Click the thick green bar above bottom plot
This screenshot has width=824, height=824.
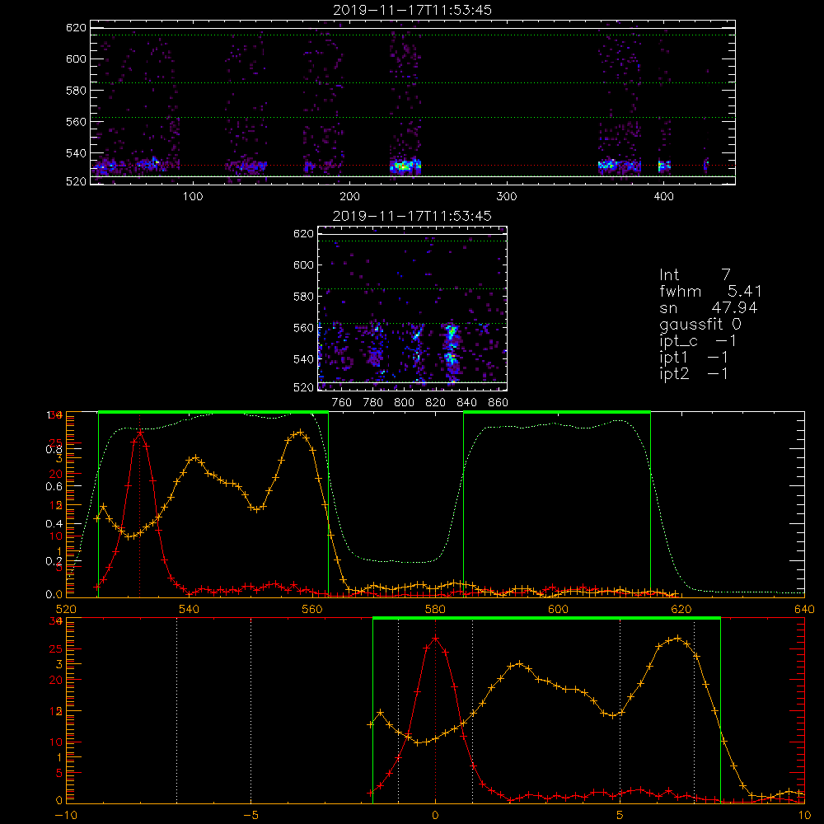tap(546, 619)
